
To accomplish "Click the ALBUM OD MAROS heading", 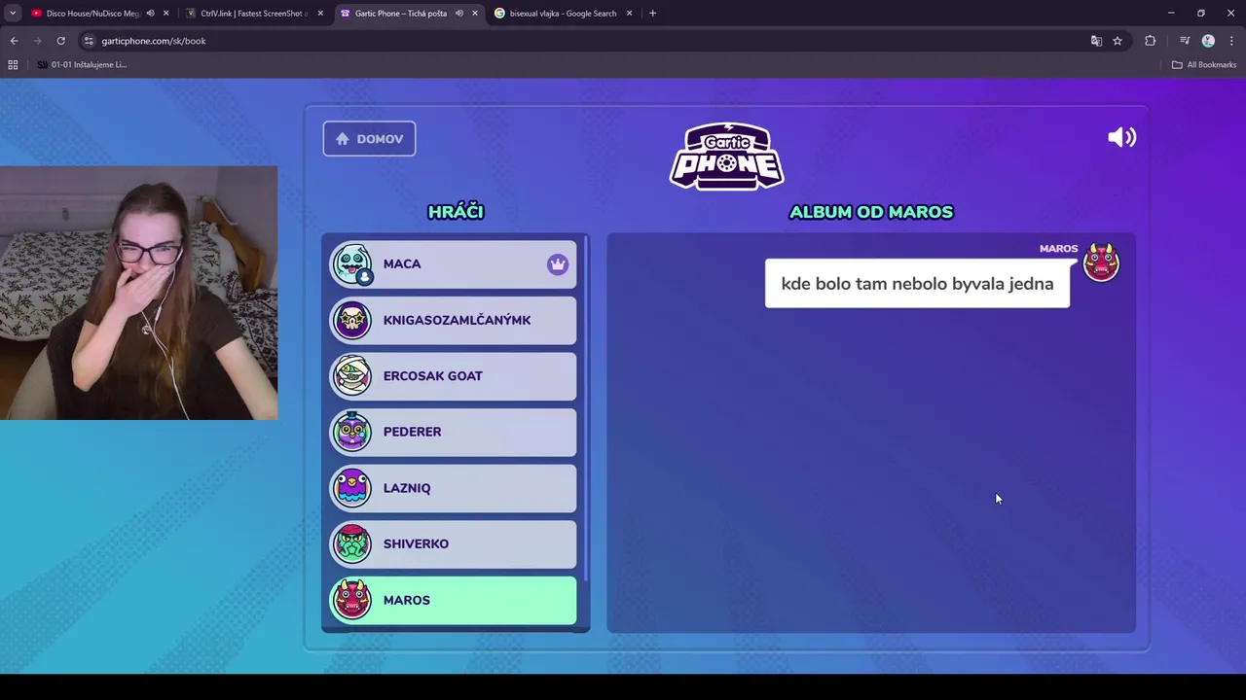I will click(871, 212).
